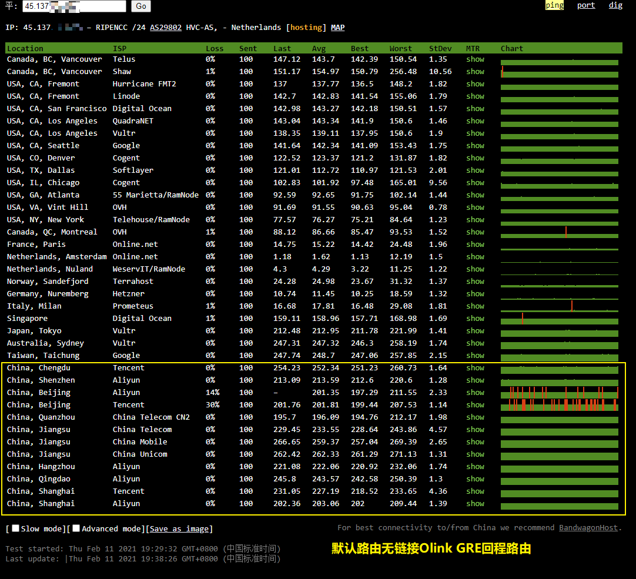Click the Save as image link
Screen dimensions: 636x579
179,528
